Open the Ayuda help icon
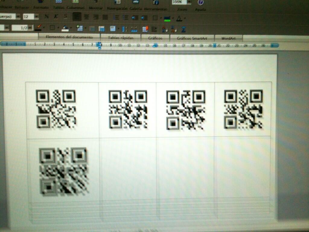 tap(200, 2)
